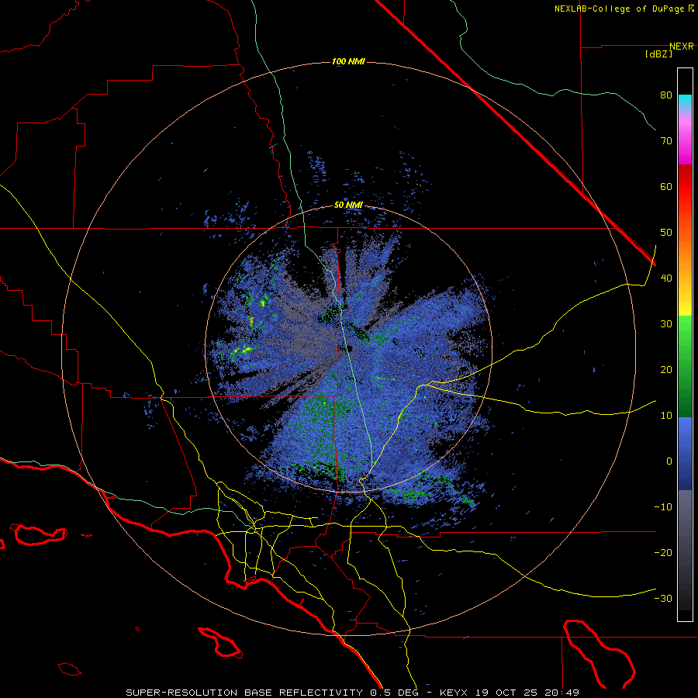
Task: Click the -10 value on the dBZ scale
Action: [x=663, y=506]
